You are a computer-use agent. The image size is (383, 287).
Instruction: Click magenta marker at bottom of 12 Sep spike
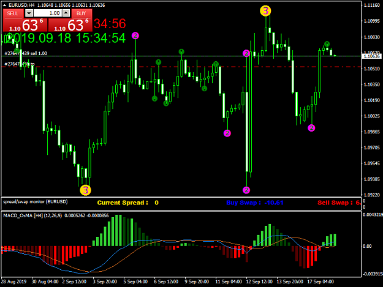pyautogui.click(x=246, y=190)
